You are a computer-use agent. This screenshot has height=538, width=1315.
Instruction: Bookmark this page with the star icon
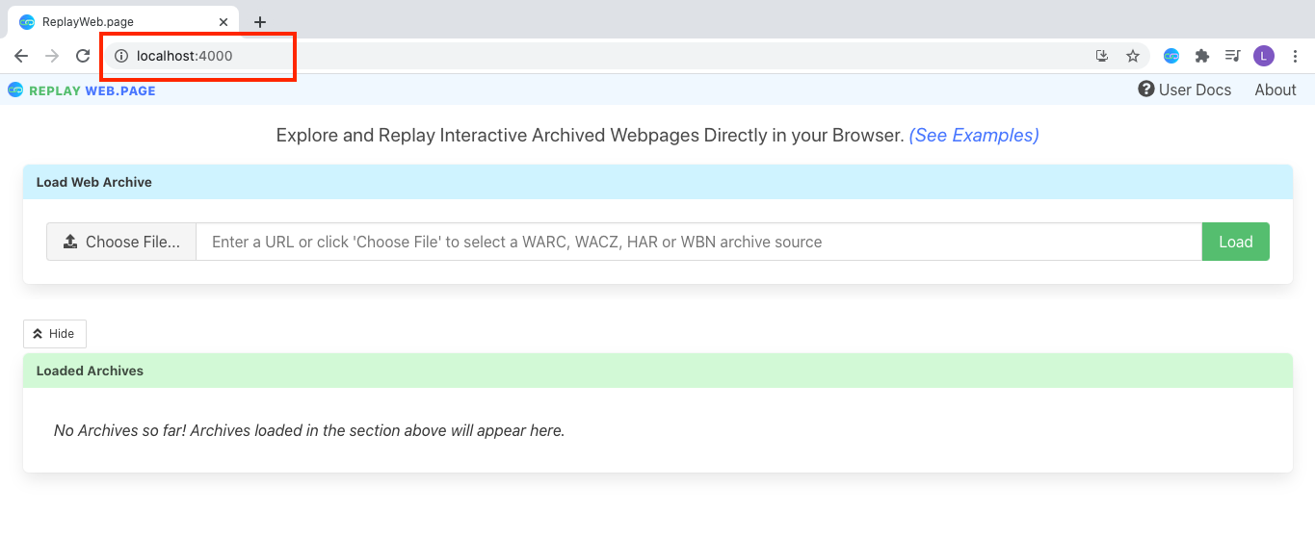coord(1133,56)
